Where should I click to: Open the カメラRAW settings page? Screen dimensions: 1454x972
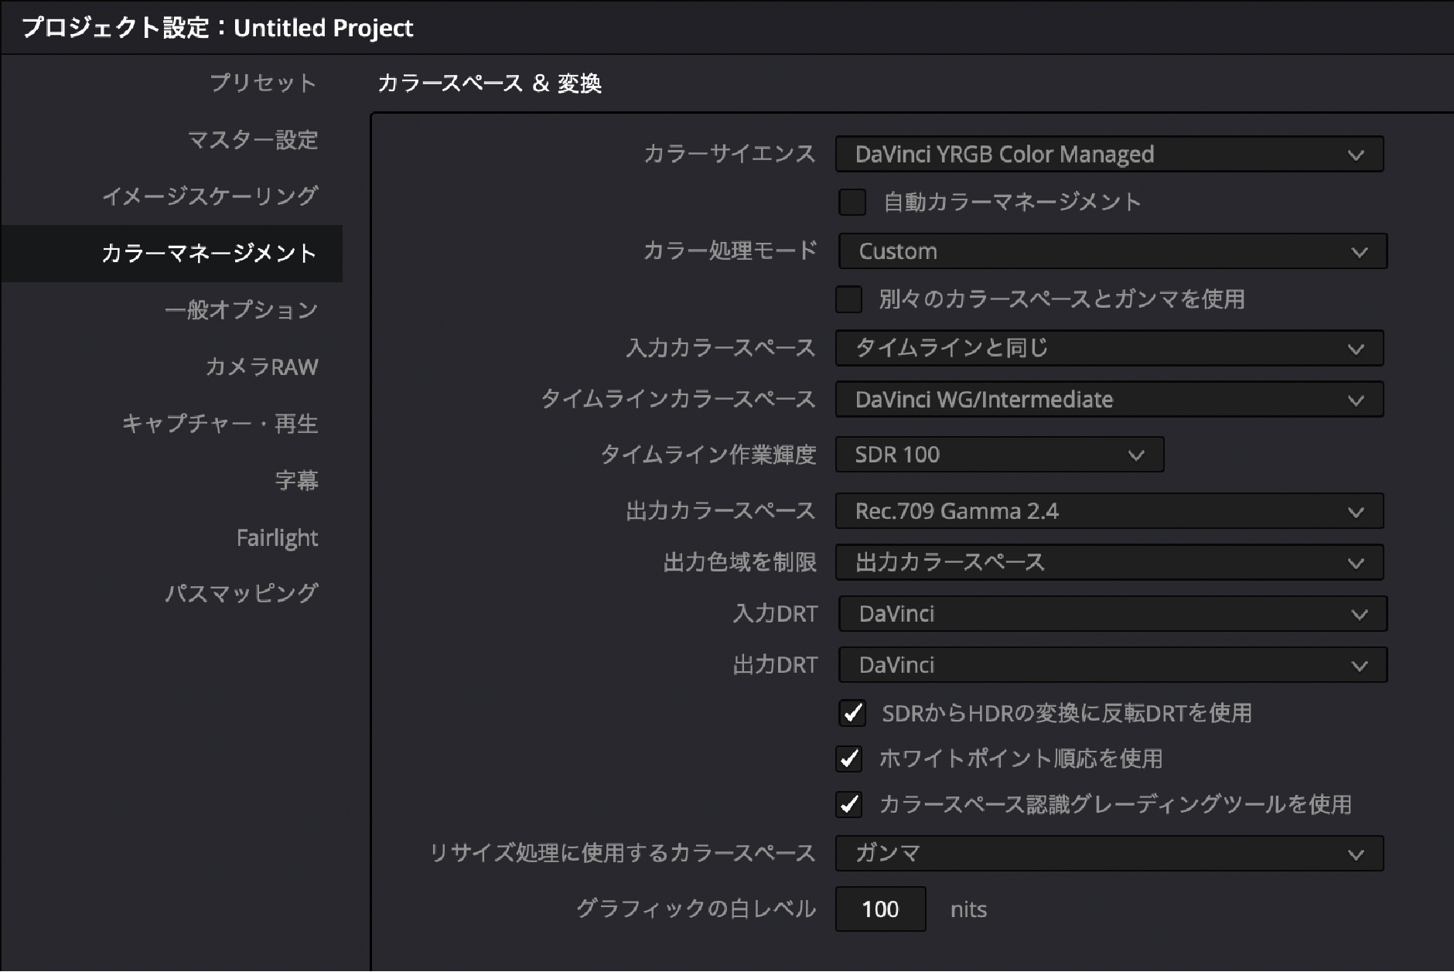261,367
